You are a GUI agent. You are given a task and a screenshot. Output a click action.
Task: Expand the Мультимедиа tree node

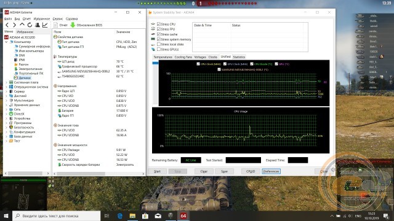6,101
